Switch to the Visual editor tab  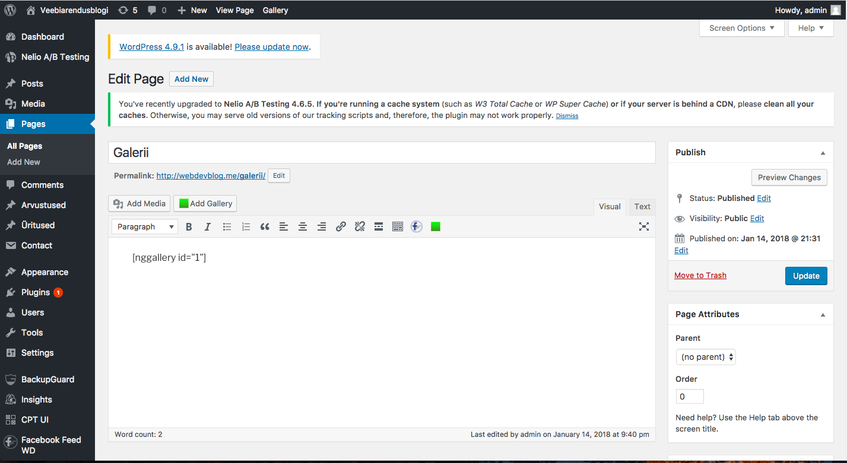coord(610,206)
